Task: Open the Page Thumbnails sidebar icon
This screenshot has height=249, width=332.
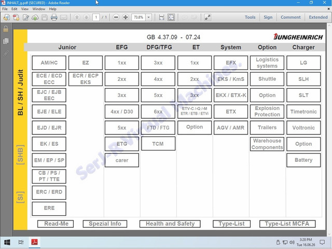Action: tap(6, 41)
